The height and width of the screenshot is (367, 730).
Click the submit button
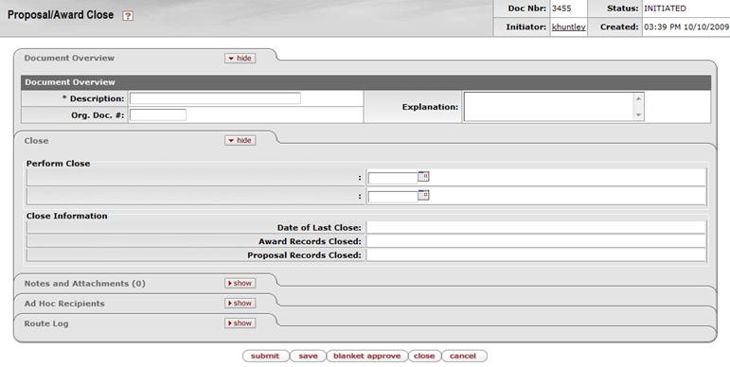coord(265,356)
